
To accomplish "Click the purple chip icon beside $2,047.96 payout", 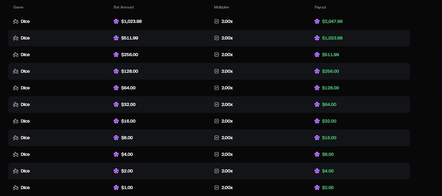I will pyautogui.click(x=317, y=21).
